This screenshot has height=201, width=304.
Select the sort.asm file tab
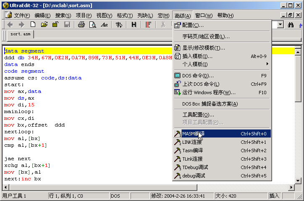pyautogui.click(x=20, y=34)
